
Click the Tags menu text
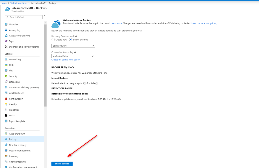[x=11, y=41]
